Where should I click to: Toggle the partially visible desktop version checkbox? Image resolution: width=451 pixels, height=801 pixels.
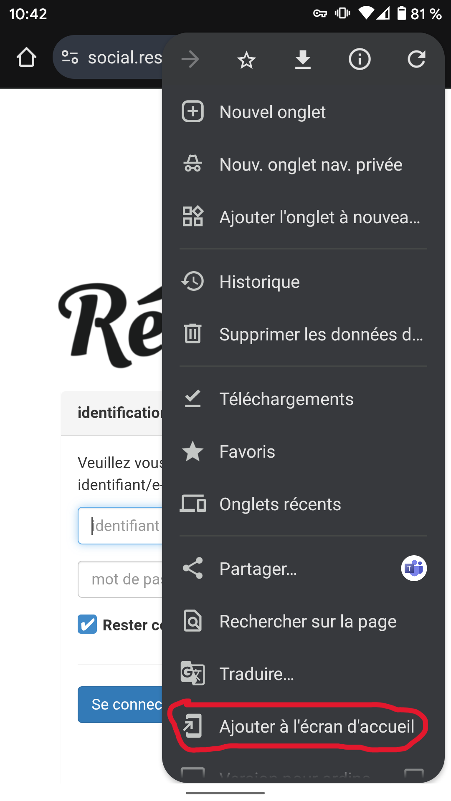[x=414, y=774]
